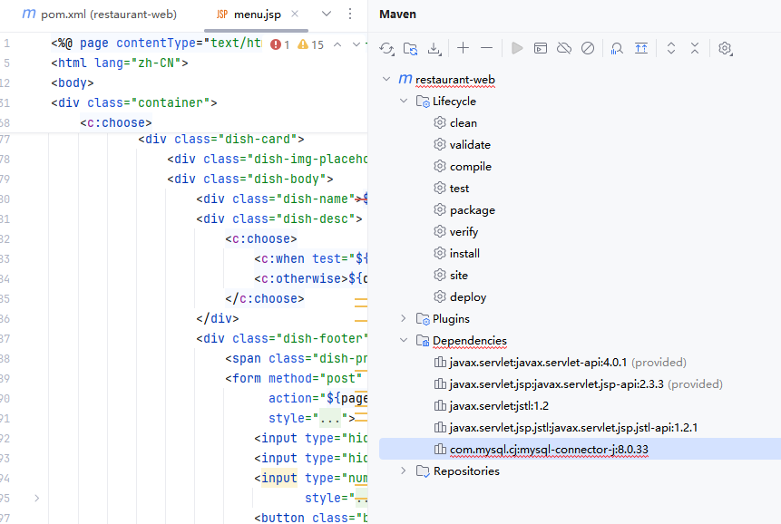The height and width of the screenshot is (524, 781).
Task: Toggle offline mode cloud icon
Action: coord(564,48)
